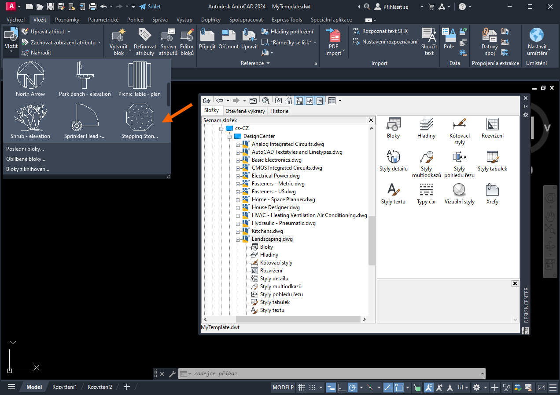Collapse the Landscaping.dwg tree node

238,239
